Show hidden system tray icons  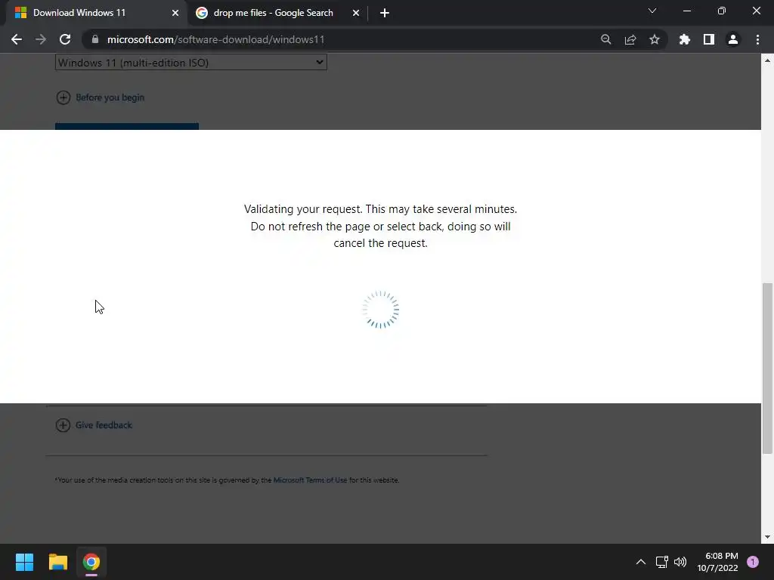tap(641, 562)
